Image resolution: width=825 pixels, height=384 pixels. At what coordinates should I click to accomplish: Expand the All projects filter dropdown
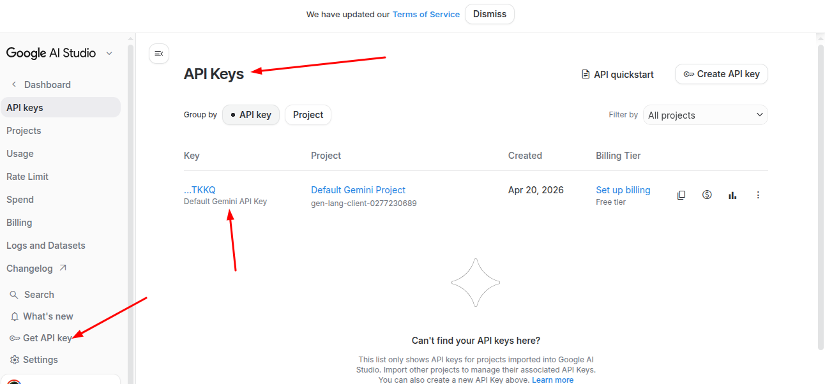coord(706,115)
